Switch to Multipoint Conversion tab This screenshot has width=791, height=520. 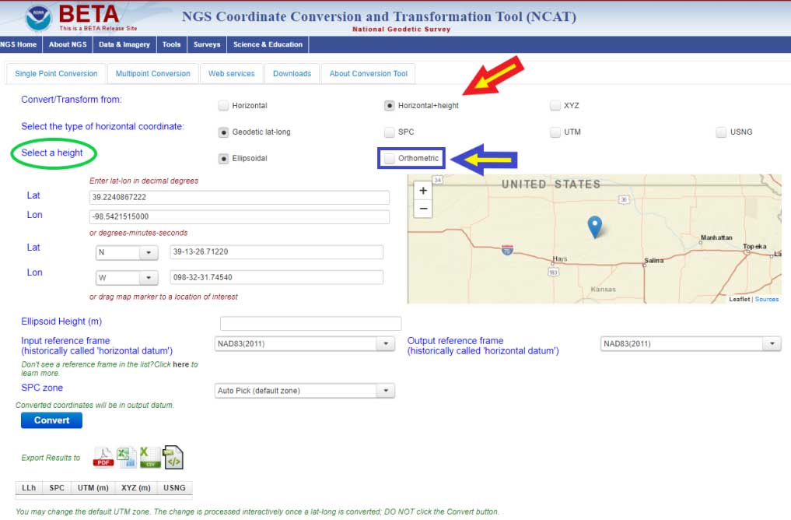click(152, 74)
